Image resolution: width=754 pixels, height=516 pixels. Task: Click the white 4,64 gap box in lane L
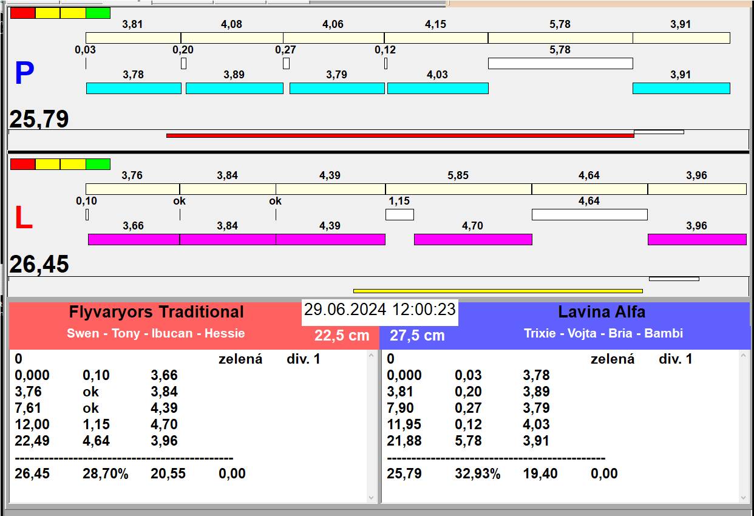tap(589, 214)
